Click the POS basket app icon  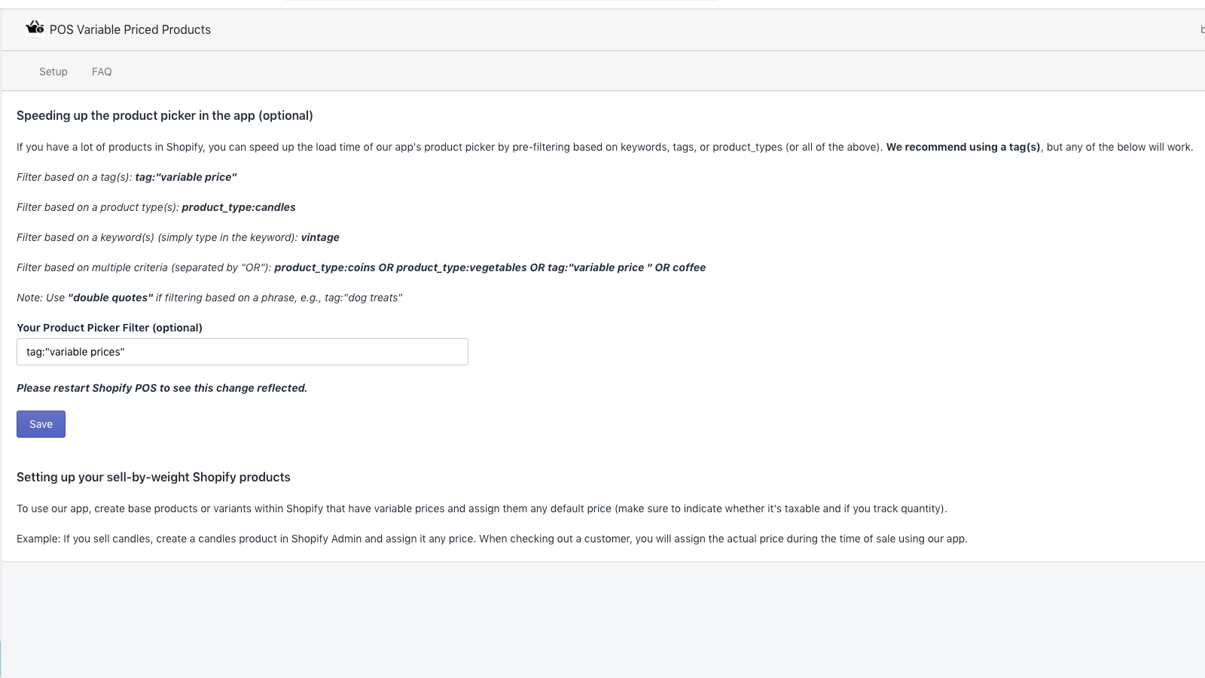pos(34,28)
